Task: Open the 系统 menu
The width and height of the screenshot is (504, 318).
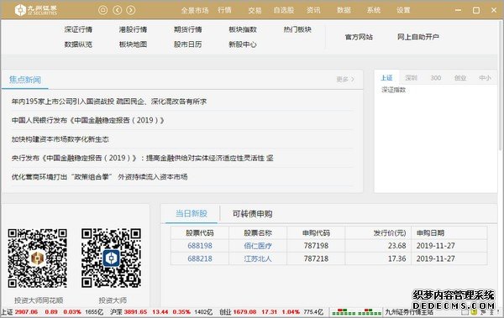Action: click(374, 10)
